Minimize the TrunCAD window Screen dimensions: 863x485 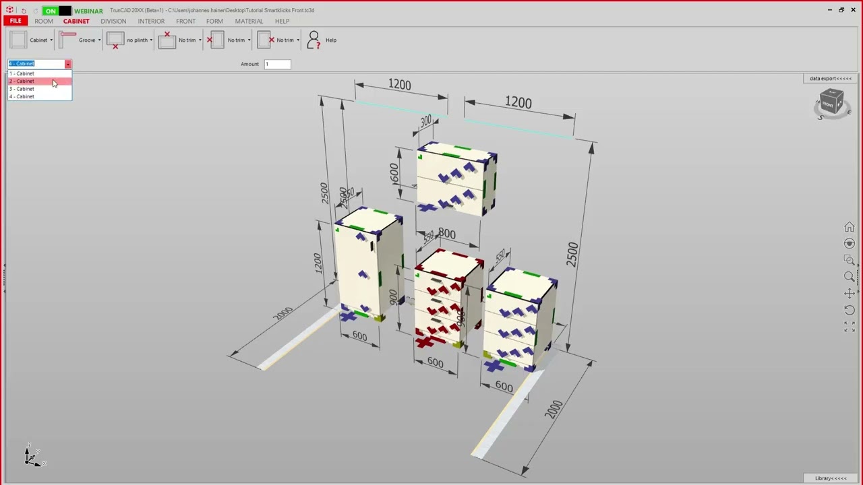pyautogui.click(x=829, y=10)
